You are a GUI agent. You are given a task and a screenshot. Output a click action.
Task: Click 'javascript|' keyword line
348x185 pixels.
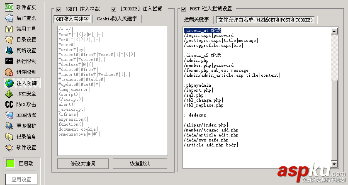(x=72, y=110)
